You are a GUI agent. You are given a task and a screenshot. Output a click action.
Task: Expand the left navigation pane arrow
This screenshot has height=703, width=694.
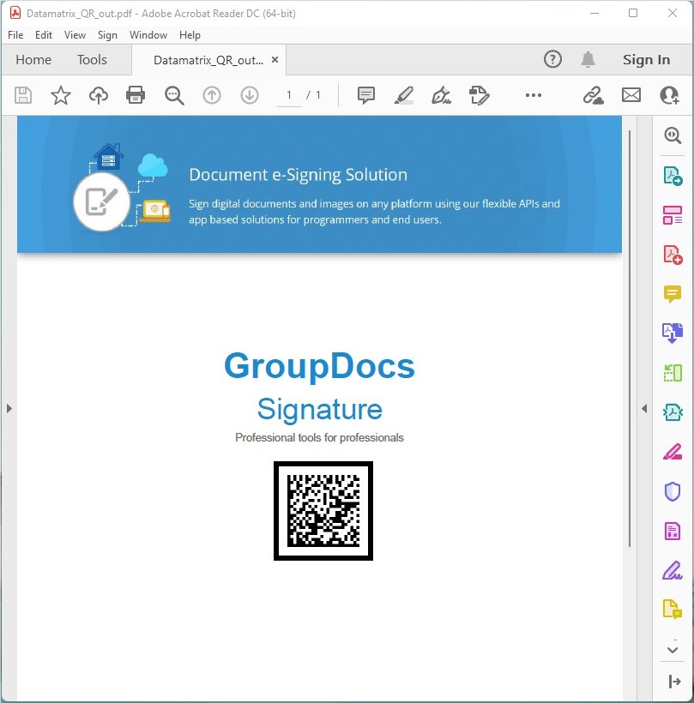(x=9, y=409)
